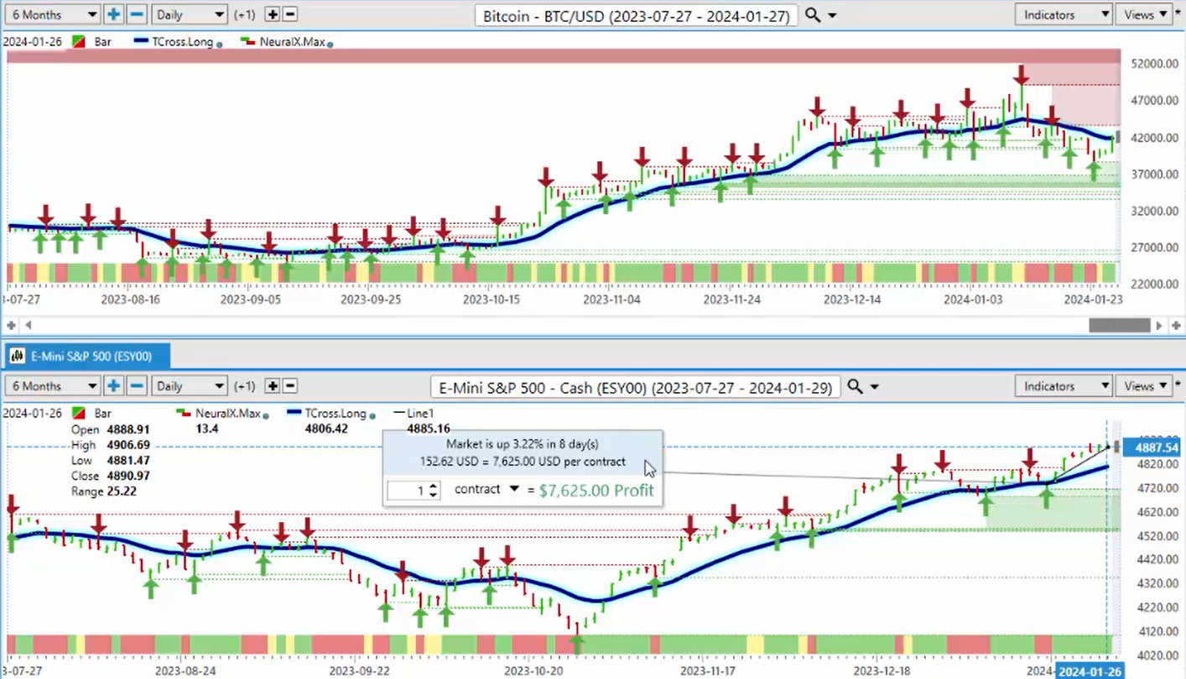Zoom out the Bitcoin chart timeframe
Image resolution: width=1186 pixels, height=679 pixels.
137,14
